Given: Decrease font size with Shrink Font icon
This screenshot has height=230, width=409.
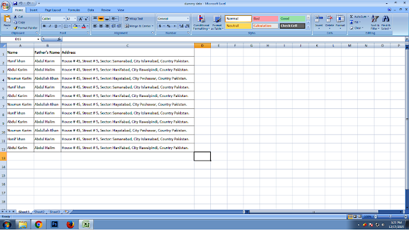Looking at the screenshot, I should click(86, 18).
